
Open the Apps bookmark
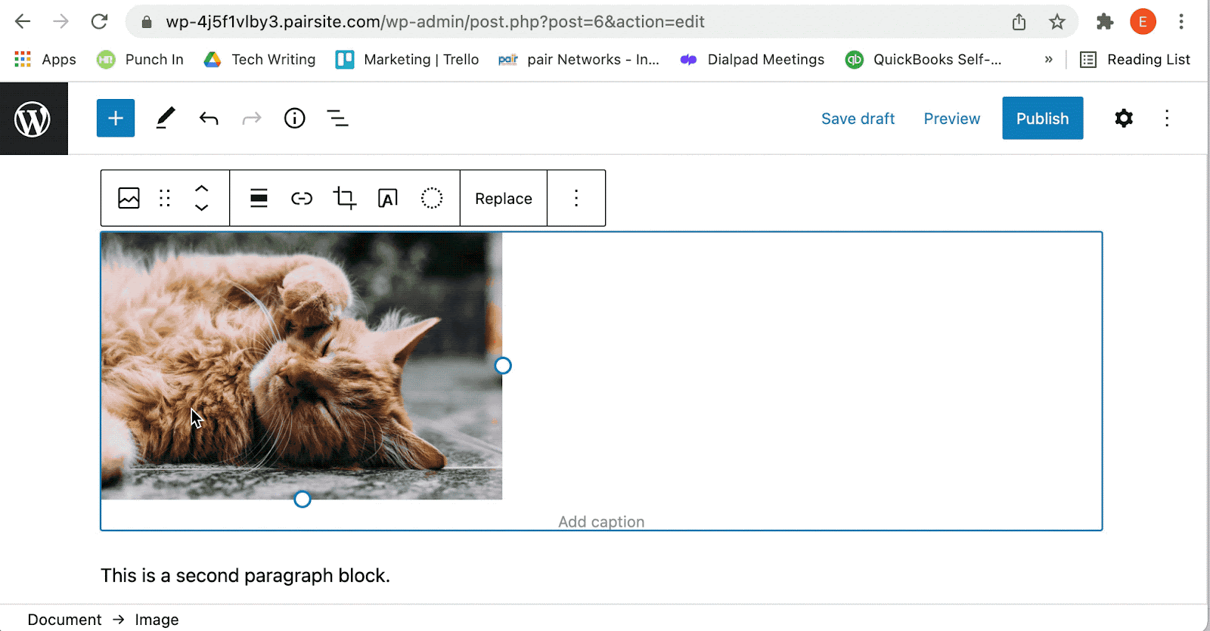45,59
